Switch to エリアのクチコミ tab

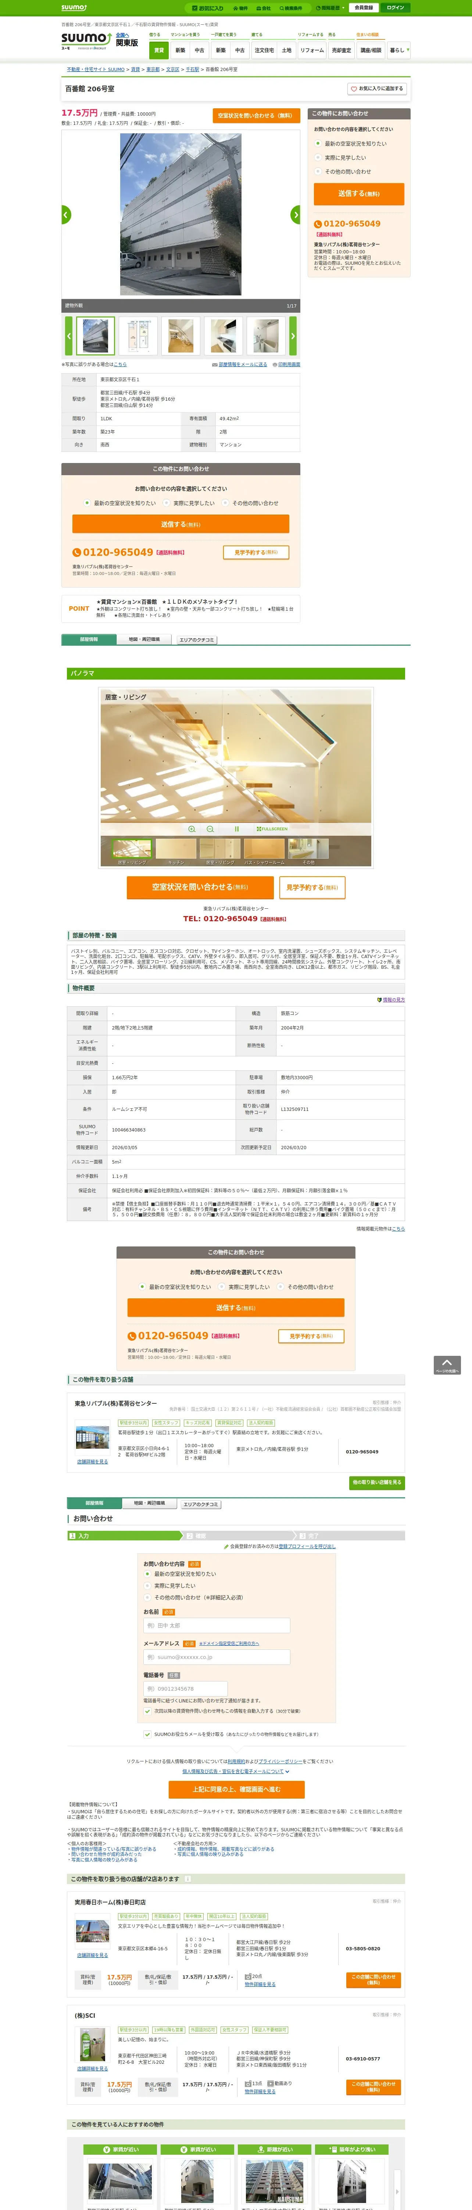tap(197, 640)
